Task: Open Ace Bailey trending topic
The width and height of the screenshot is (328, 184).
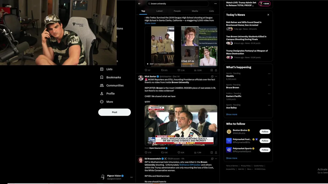Action: pyautogui.click(x=231, y=108)
